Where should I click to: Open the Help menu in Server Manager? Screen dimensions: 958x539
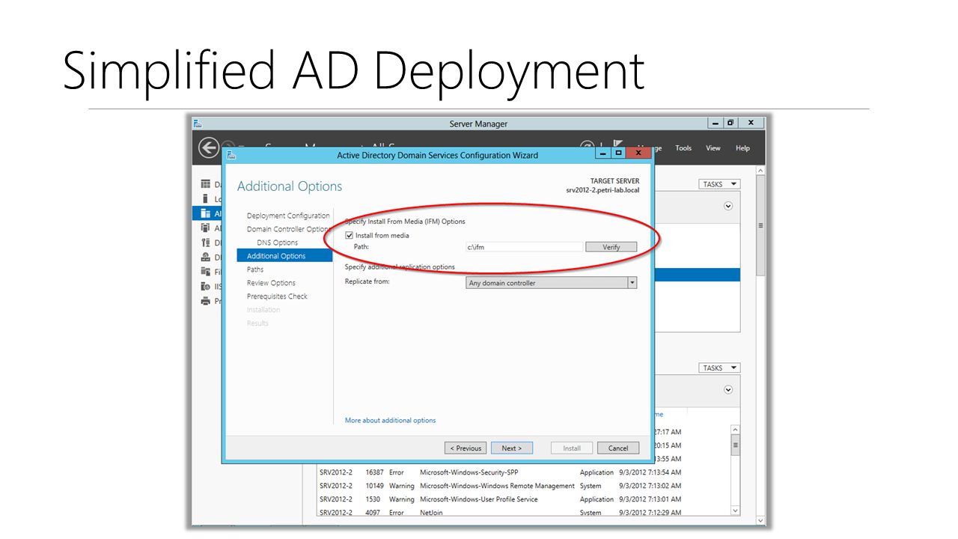pos(742,148)
